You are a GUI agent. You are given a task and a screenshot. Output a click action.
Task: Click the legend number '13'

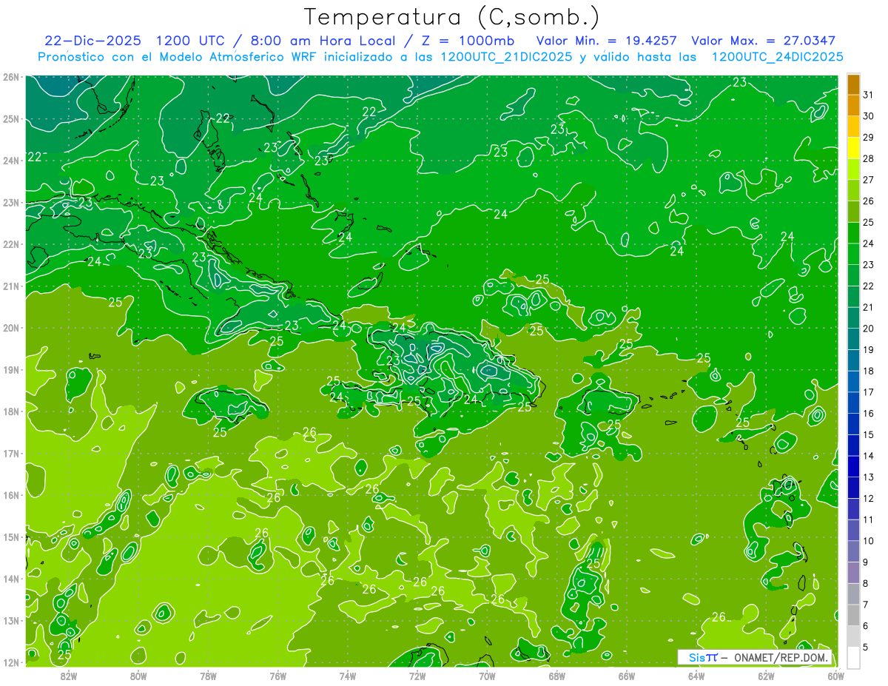(x=869, y=477)
